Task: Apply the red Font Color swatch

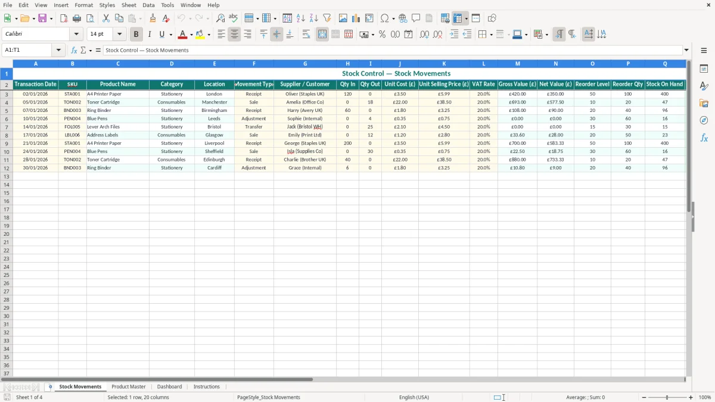Action: click(184, 35)
